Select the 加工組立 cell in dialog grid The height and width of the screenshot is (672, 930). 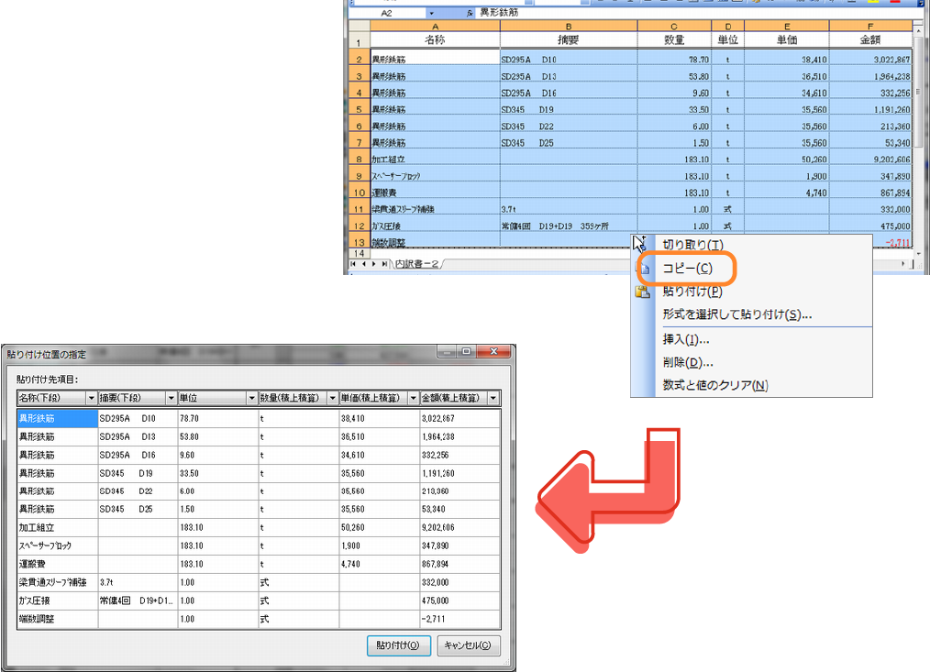57,527
